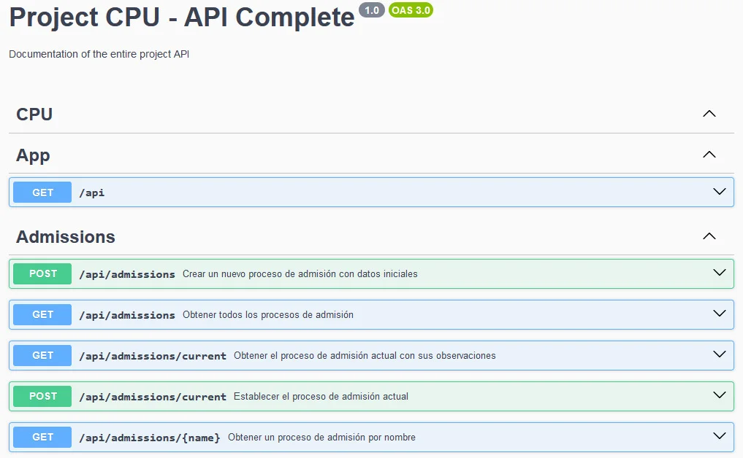Click the /api/admissions/{name} path text
This screenshot has width=743, height=458.
pyautogui.click(x=150, y=438)
